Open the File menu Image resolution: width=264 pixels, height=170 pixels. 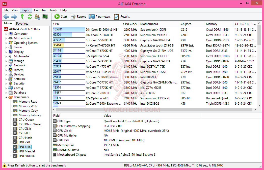(6, 10)
